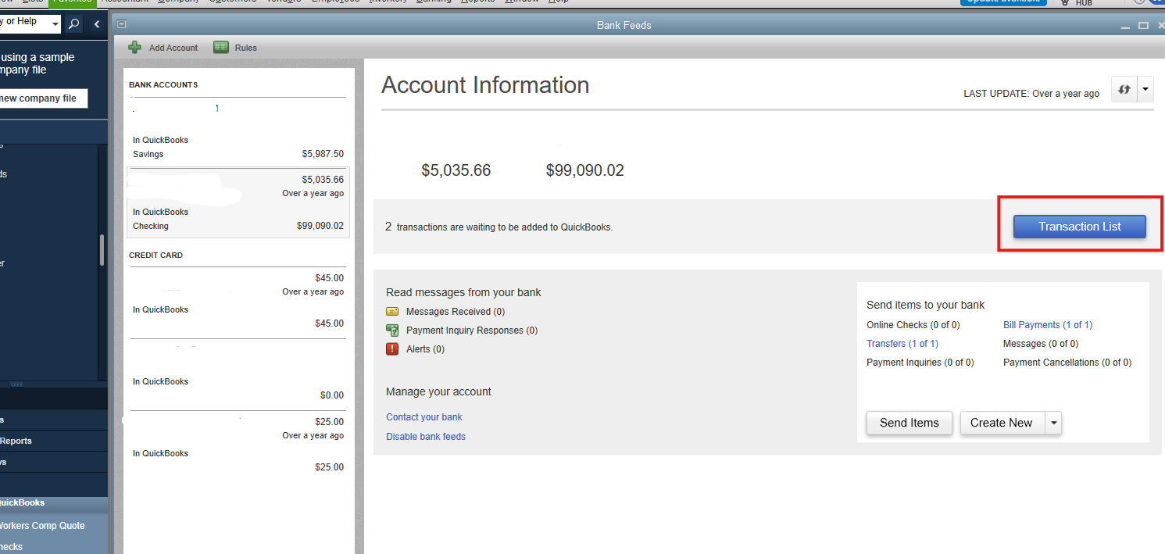
Task: Expand the Create New dropdown arrow
Action: [1054, 423]
